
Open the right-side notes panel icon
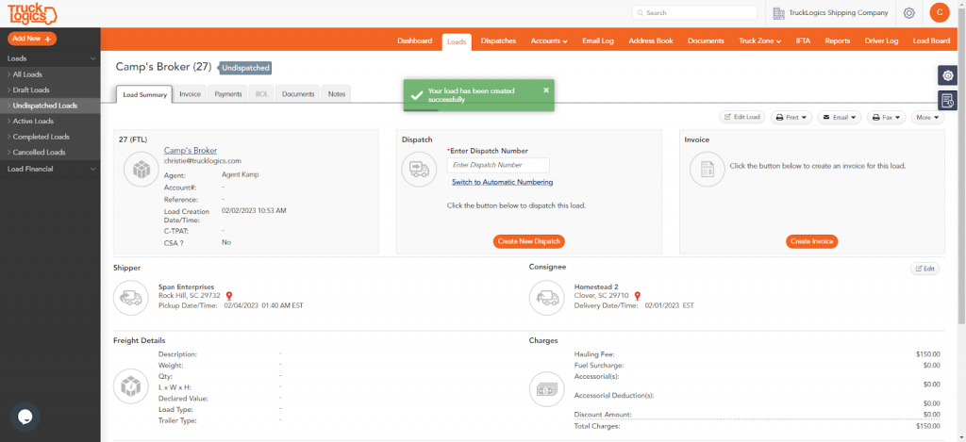click(947, 100)
